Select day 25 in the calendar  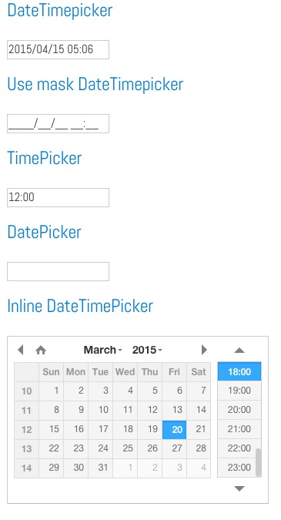(125, 448)
